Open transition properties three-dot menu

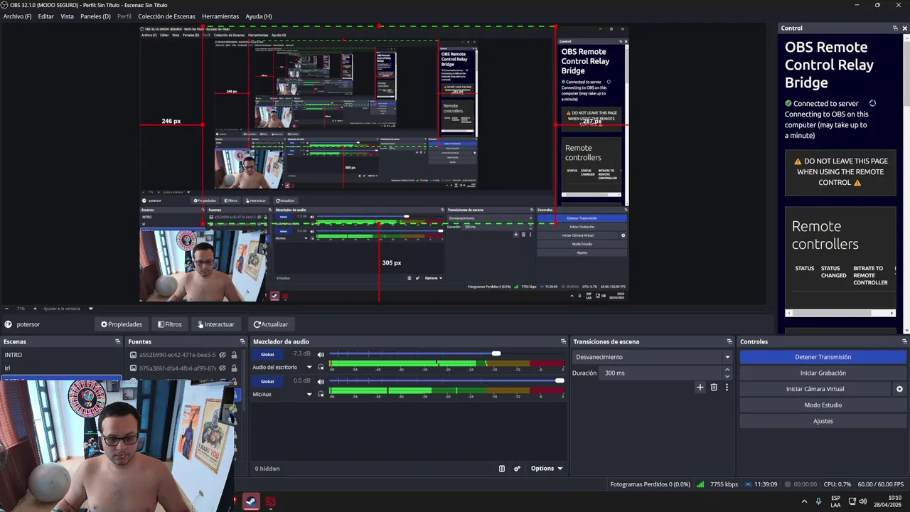pyautogui.click(x=727, y=388)
